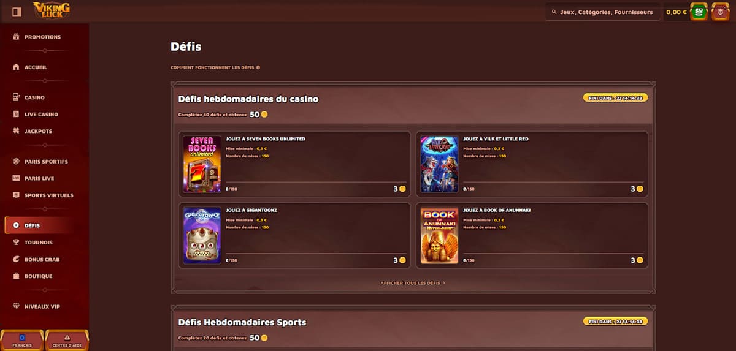
Task: Open the Jackpots clover icon
Action: tap(17, 131)
